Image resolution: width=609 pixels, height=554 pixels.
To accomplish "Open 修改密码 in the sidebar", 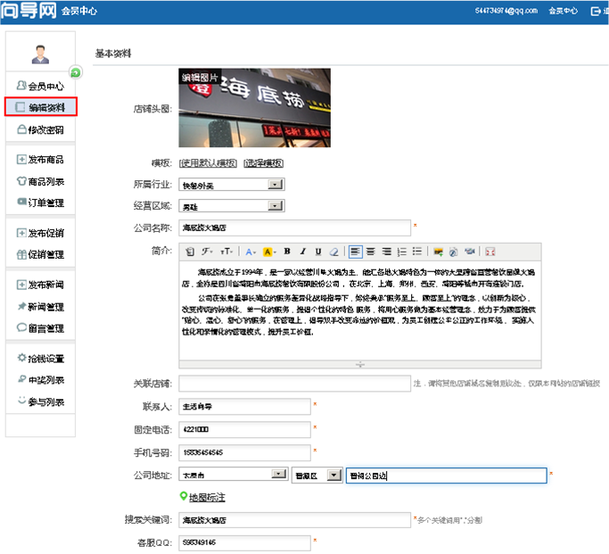I will [40, 129].
